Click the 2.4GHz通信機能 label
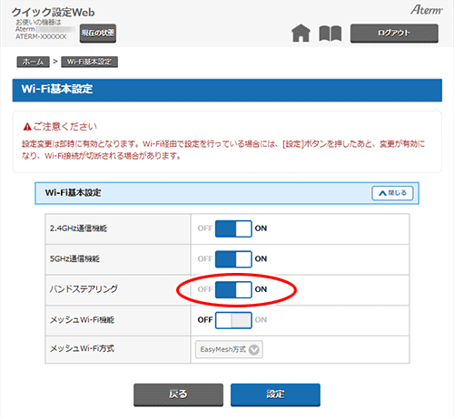454x418 pixels. point(78,228)
